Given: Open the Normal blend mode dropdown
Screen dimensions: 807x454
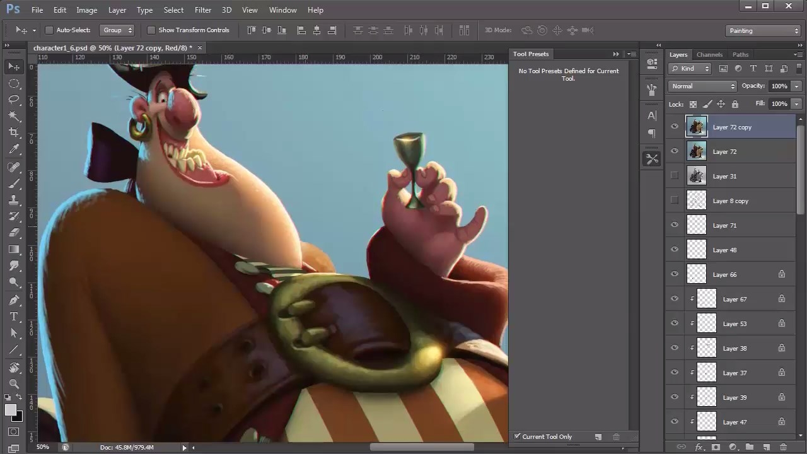Looking at the screenshot, I should tap(702, 86).
